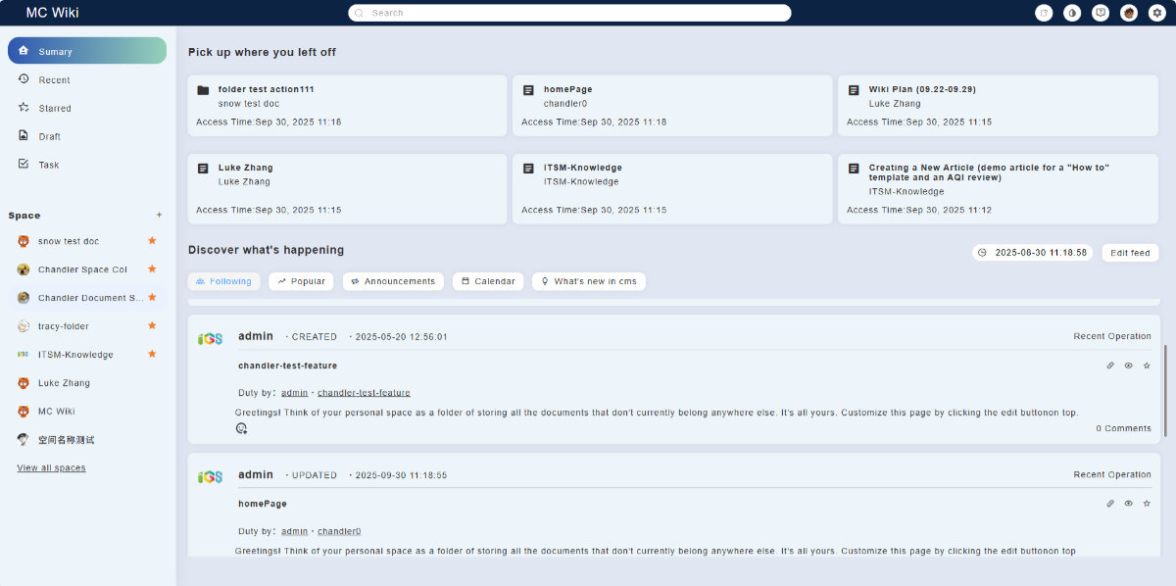Click the edit pencil for chandler-test-feature

pos(1110,366)
